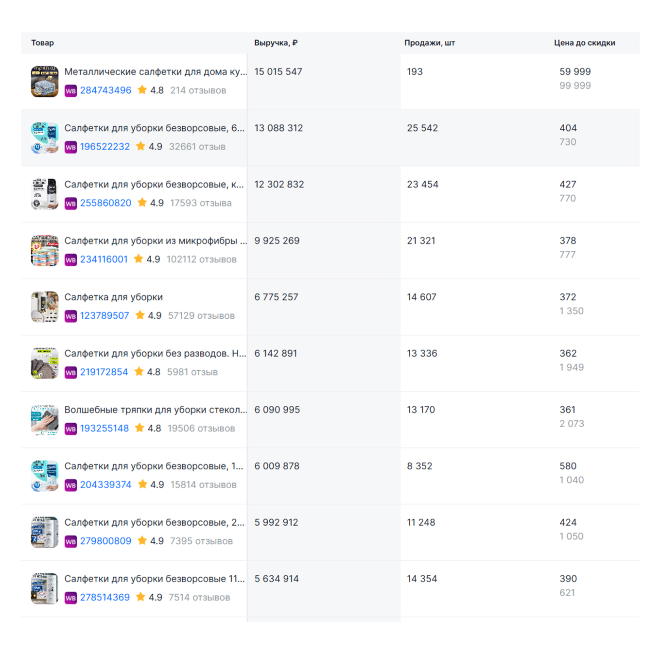Click the star icon next to rating 4.9 for 123789507
This screenshot has height=654, width=661.
(x=140, y=315)
